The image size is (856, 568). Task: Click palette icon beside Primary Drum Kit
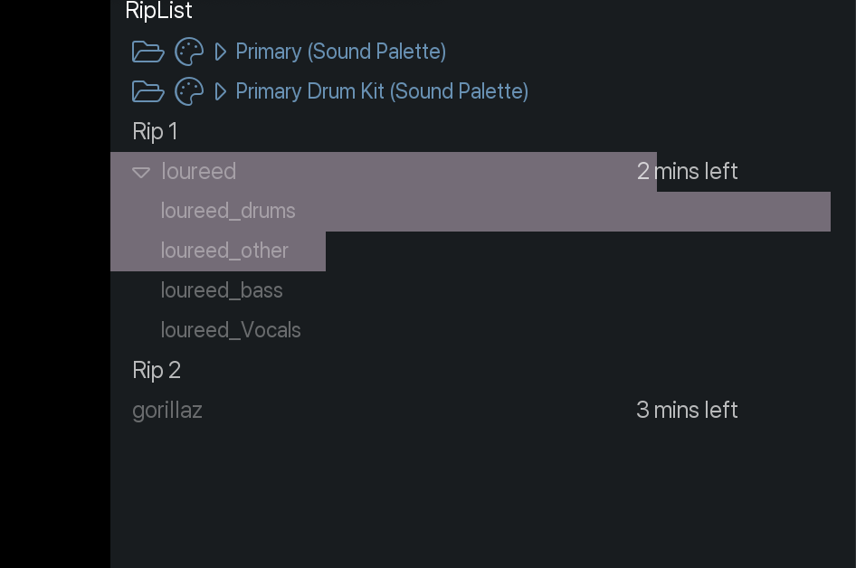[x=188, y=91]
